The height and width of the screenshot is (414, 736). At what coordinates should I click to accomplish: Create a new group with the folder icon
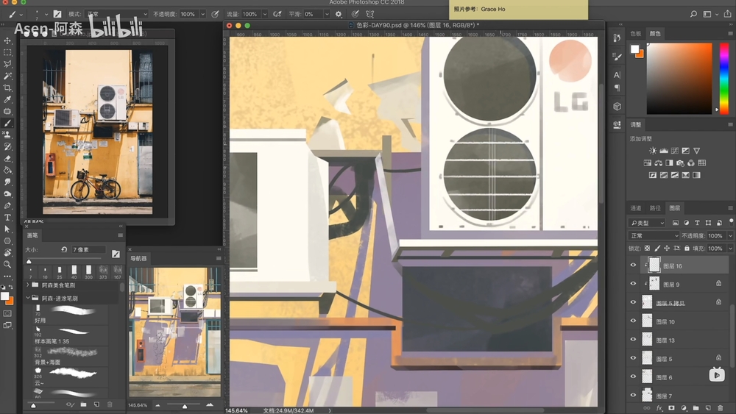696,407
